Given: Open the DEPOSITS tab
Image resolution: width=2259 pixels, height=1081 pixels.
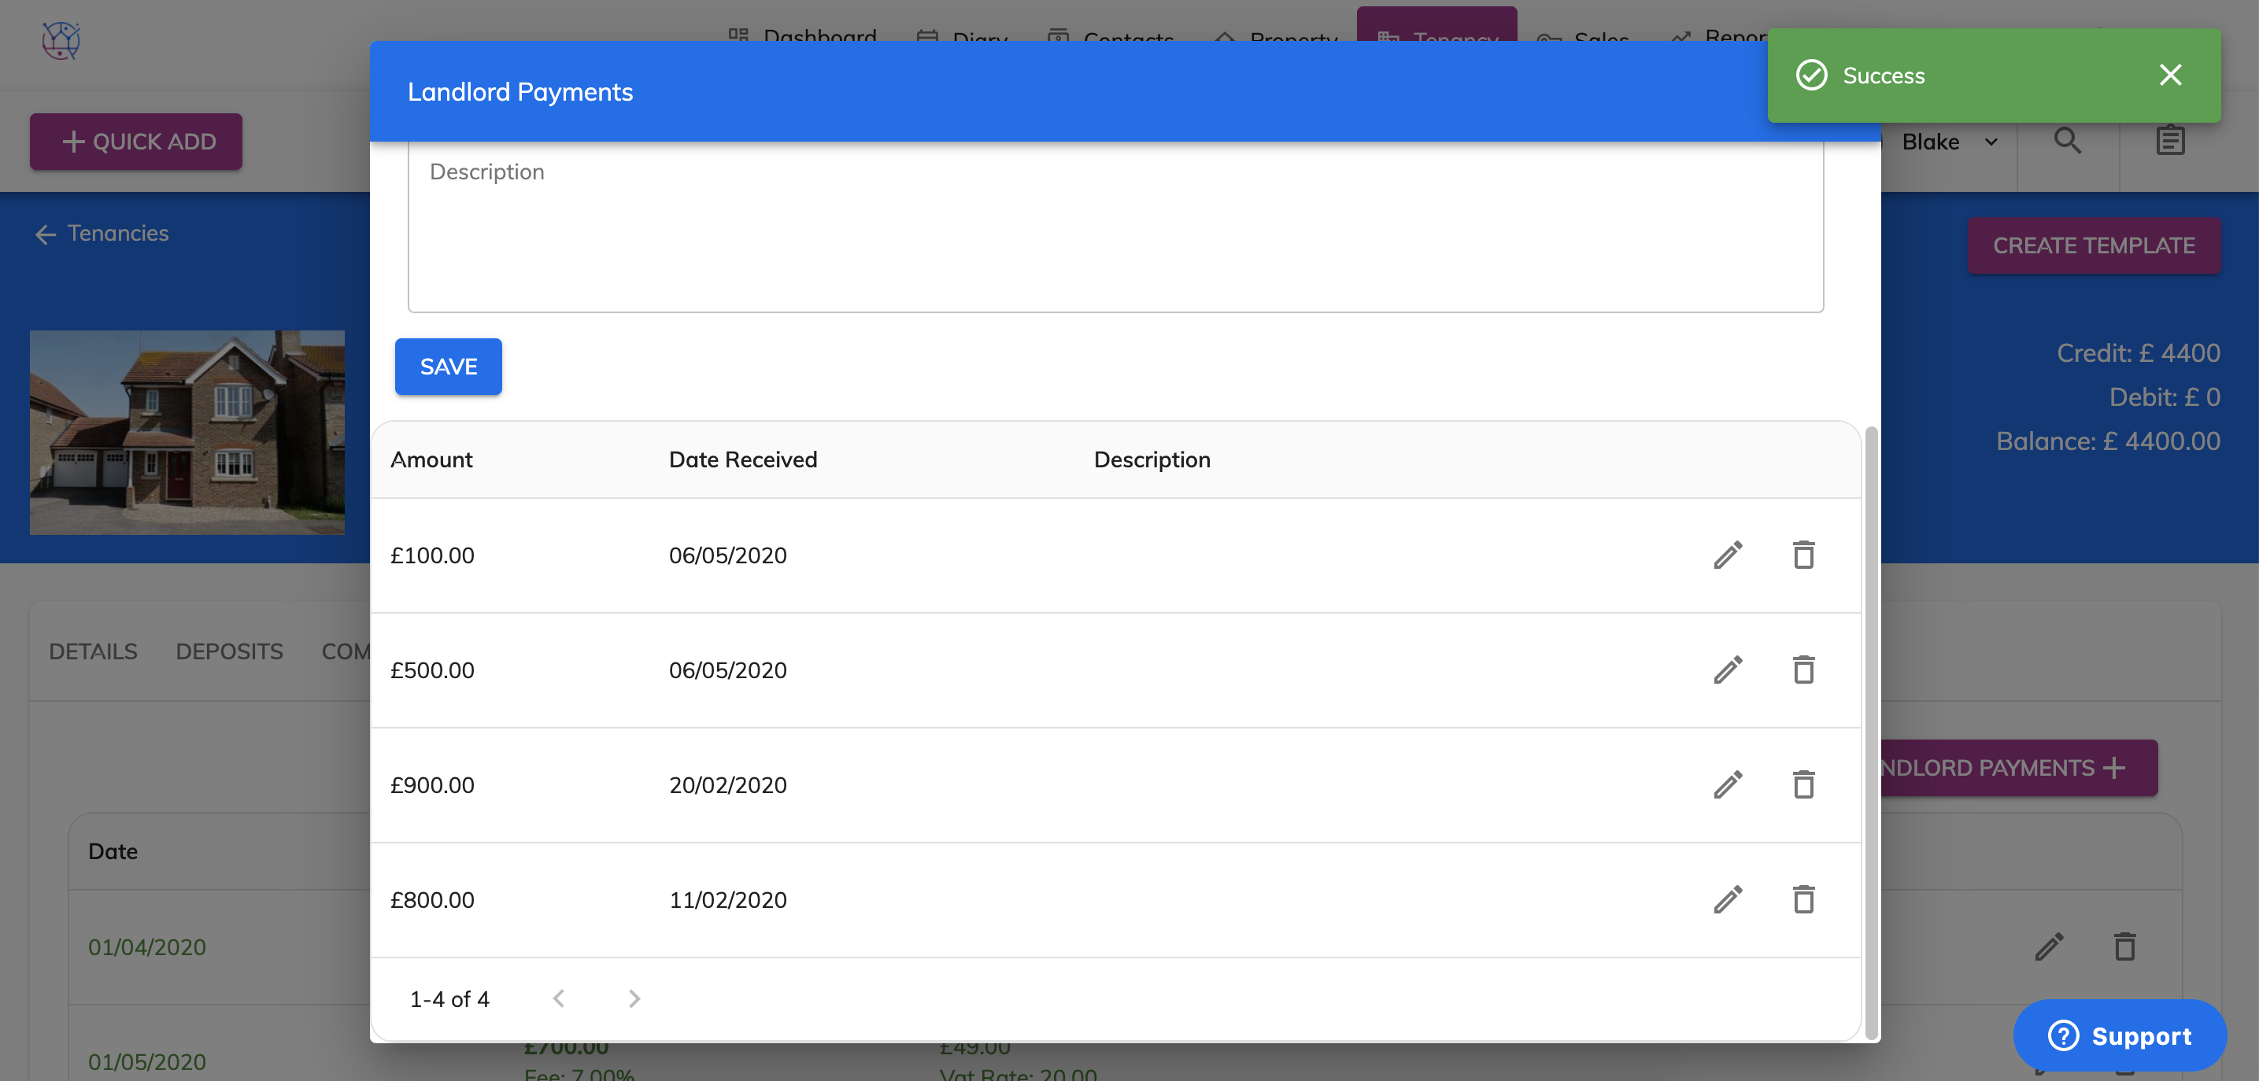Looking at the screenshot, I should click(x=229, y=651).
